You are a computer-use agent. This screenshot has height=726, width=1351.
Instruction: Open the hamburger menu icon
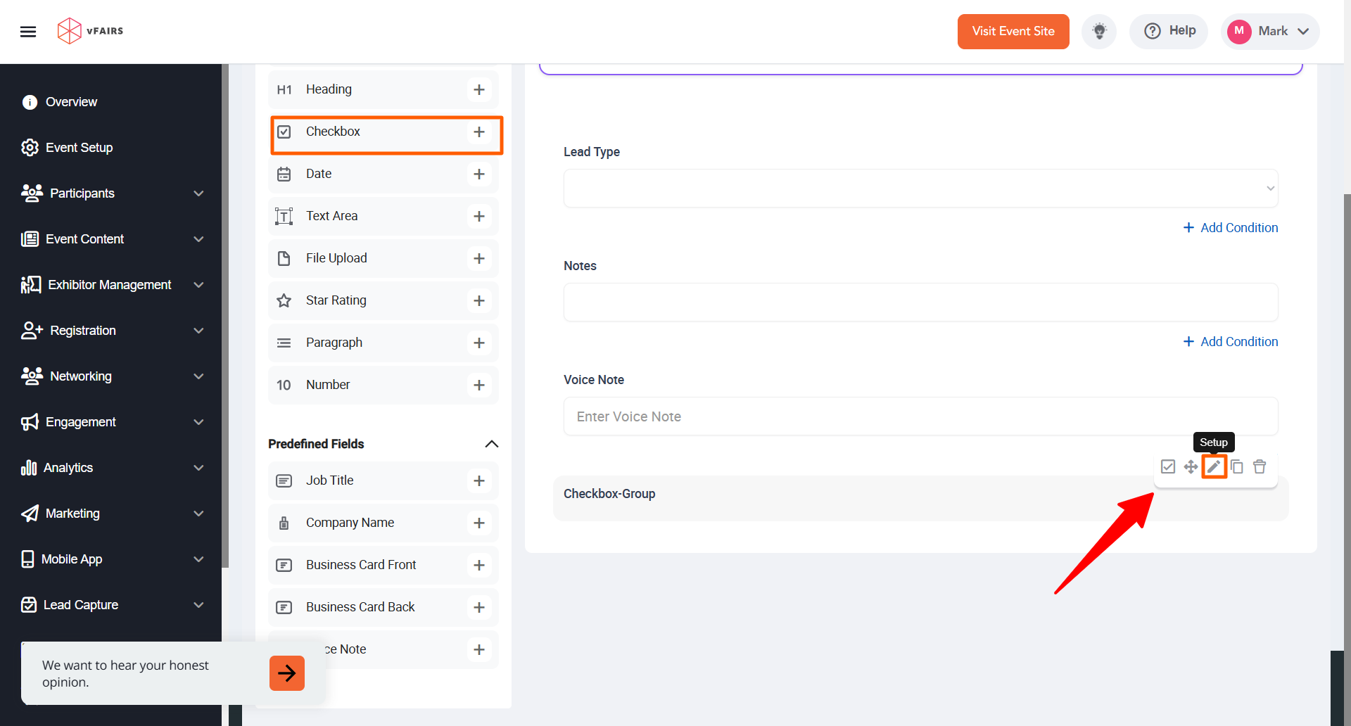28,31
